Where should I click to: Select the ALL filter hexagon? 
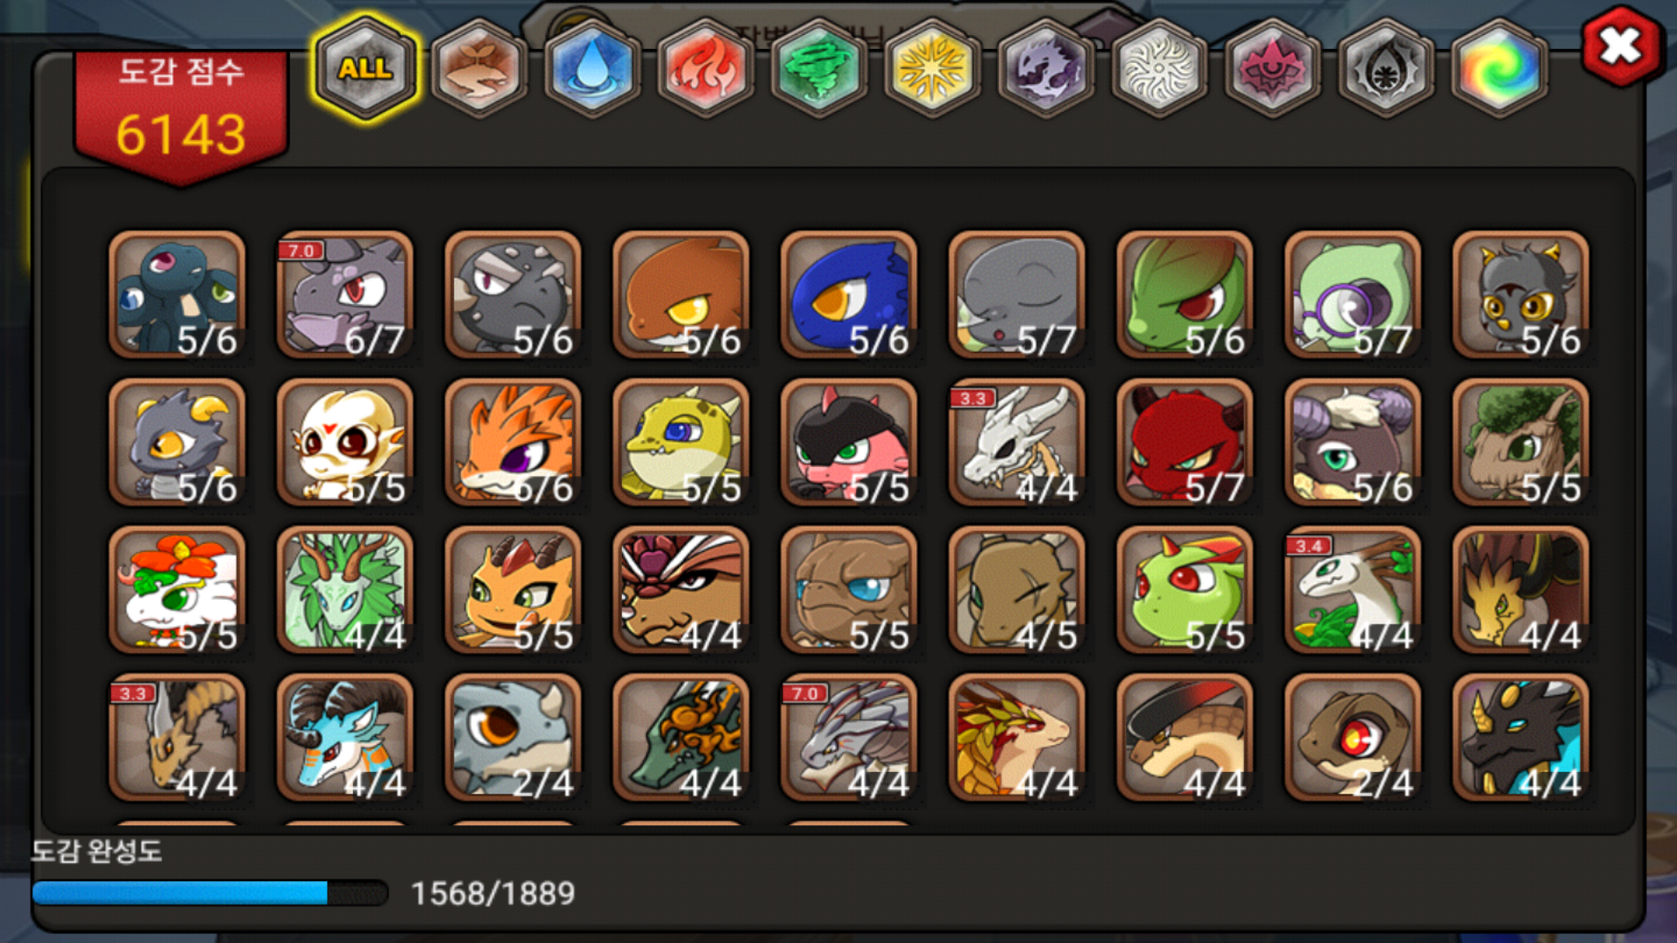[x=366, y=68]
